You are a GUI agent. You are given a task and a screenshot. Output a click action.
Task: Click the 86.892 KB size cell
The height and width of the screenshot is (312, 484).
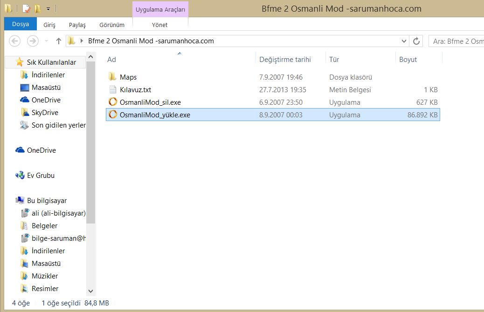tap(422, 115)
